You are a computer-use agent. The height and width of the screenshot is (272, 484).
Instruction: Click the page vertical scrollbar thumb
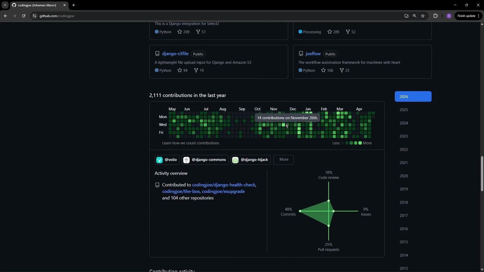tap(482, 174)
